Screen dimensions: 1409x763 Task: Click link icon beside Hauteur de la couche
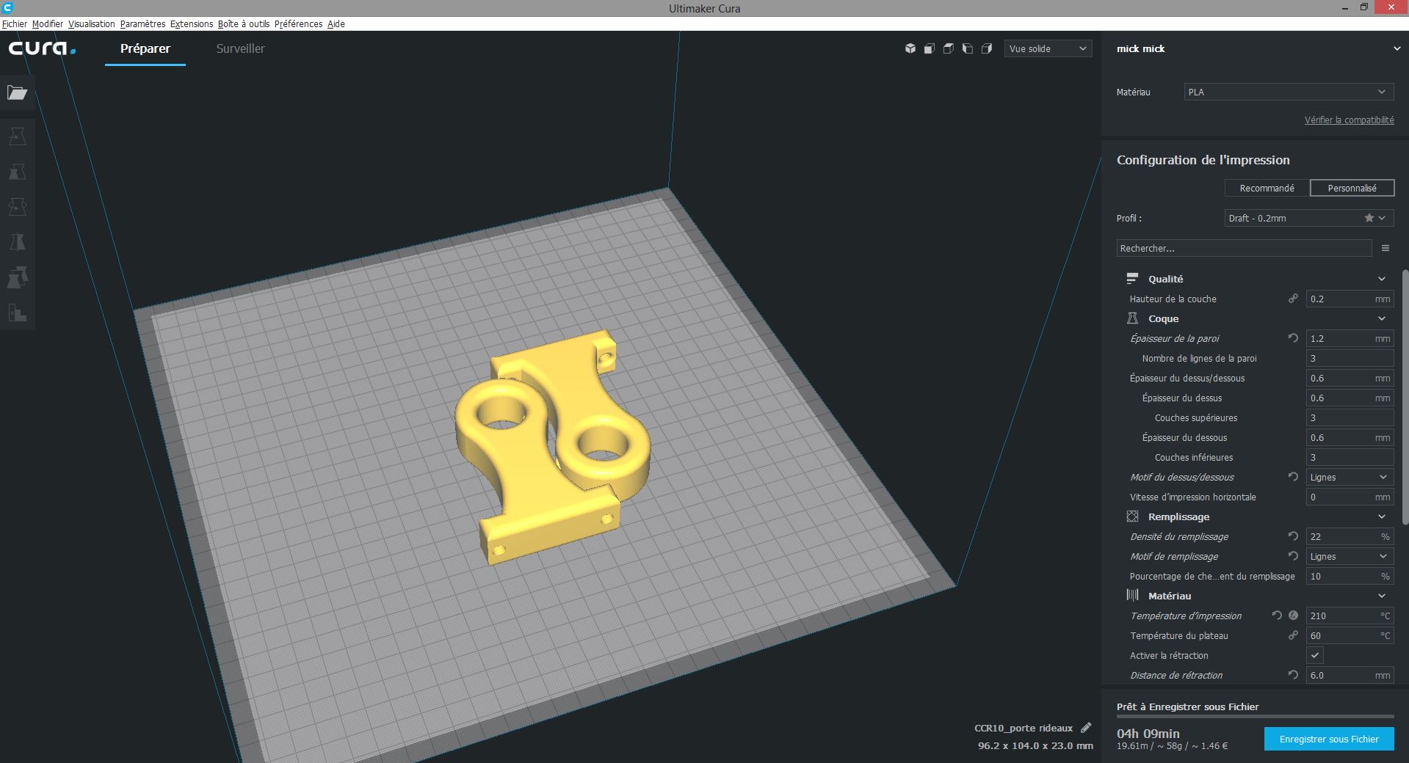pos(1293,299)
